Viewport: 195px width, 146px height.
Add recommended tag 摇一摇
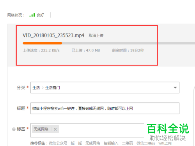coord(76,143)
